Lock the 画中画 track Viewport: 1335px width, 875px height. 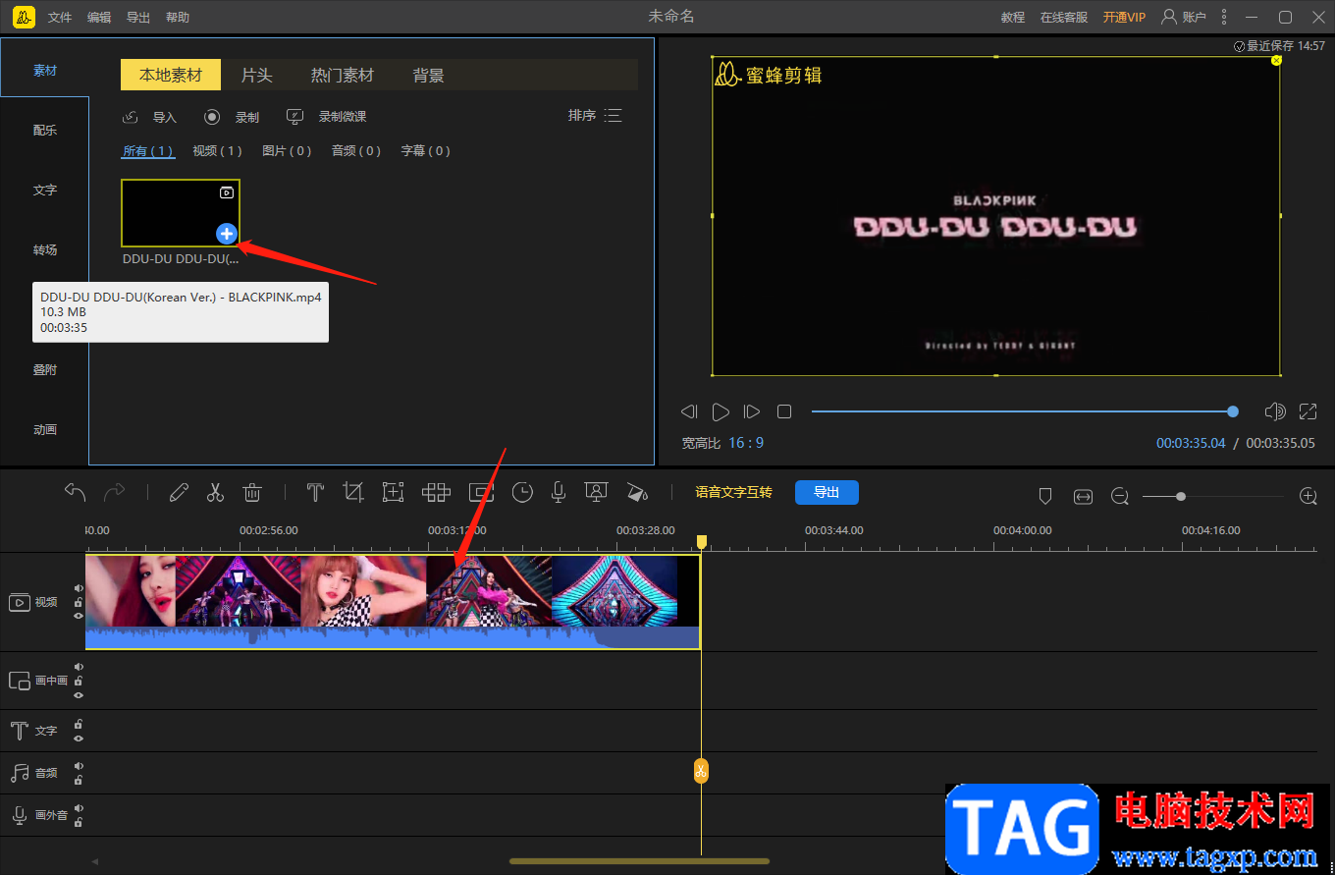(79, 681)
